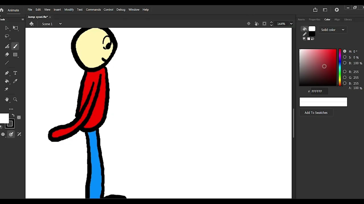This screenshot has height=204, width=364.
Task: Open the workspace switcher panel icon
Action: [325, 10]
